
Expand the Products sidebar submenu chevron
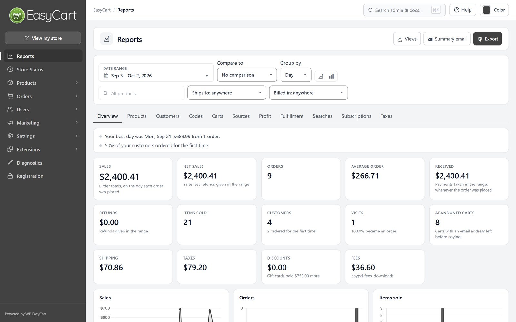coord(77,83)
